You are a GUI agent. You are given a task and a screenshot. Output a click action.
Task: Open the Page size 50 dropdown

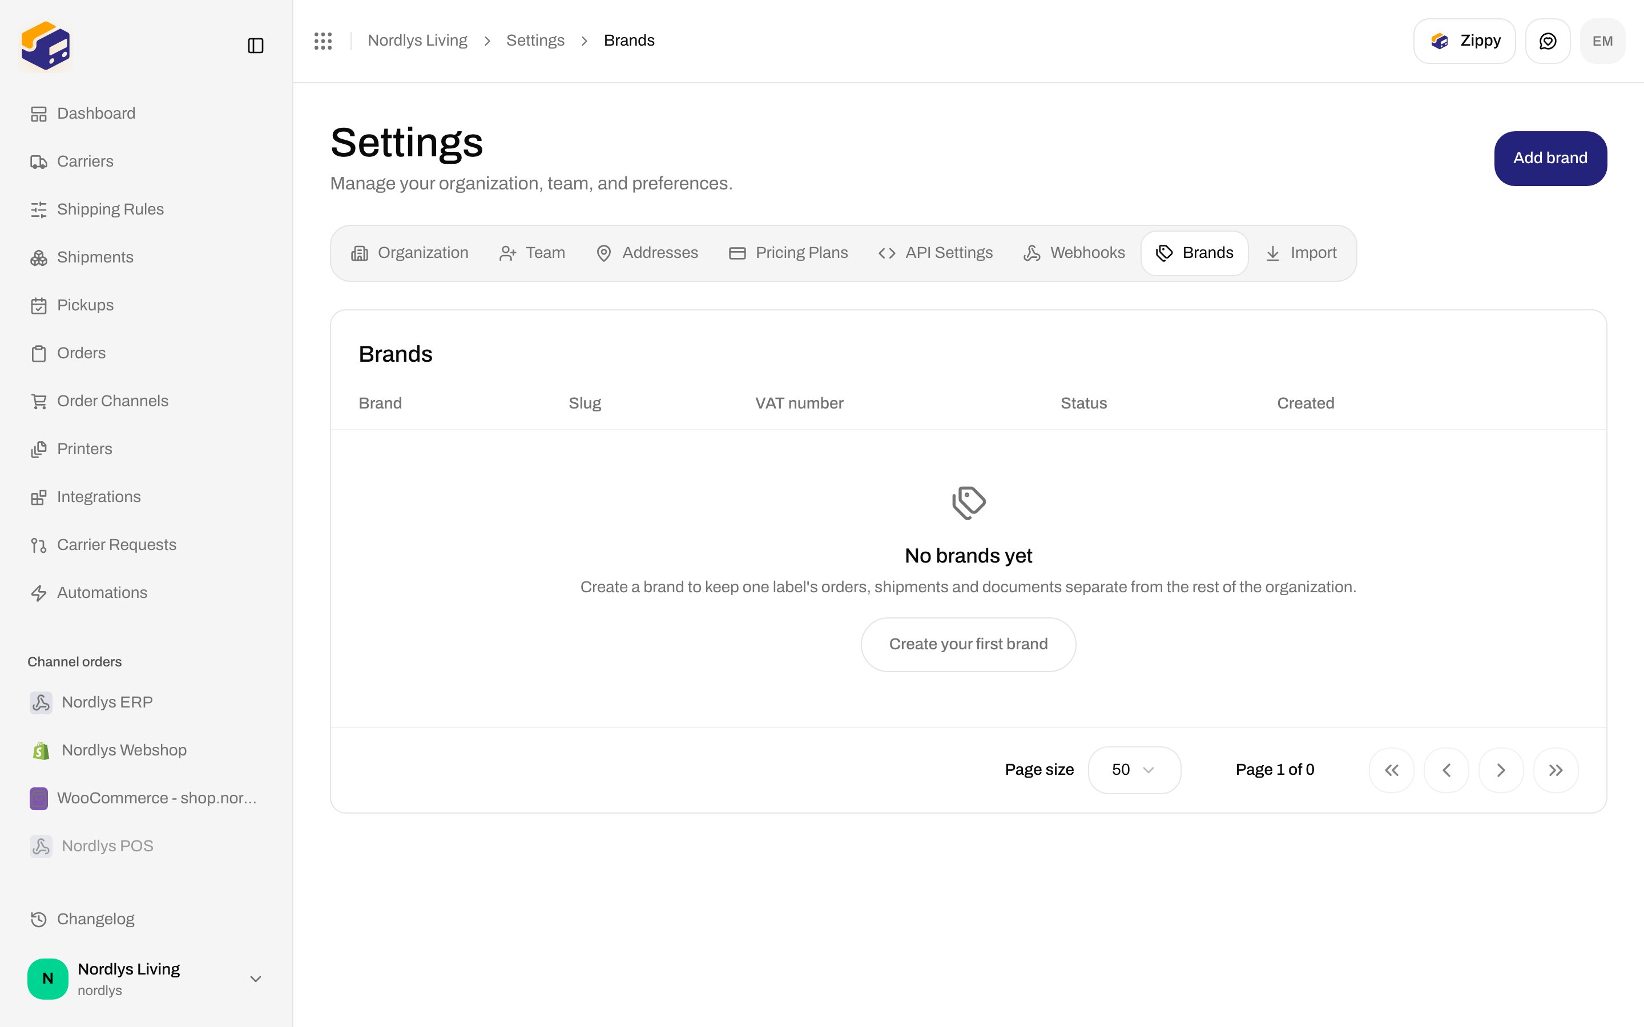click(x=1134, y=770)
